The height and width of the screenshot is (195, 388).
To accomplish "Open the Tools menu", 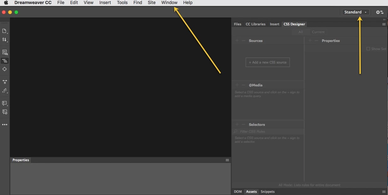I will click(x=122, y=3).
